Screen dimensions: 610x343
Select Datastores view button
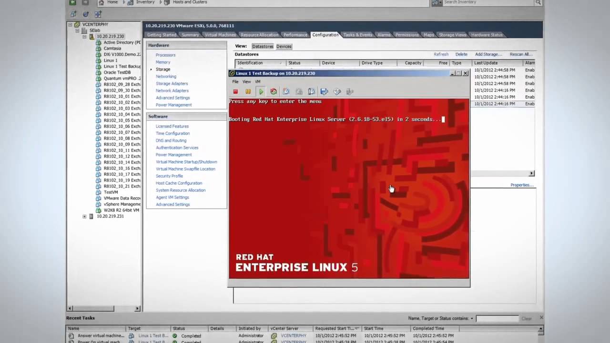tap(263, 46)
